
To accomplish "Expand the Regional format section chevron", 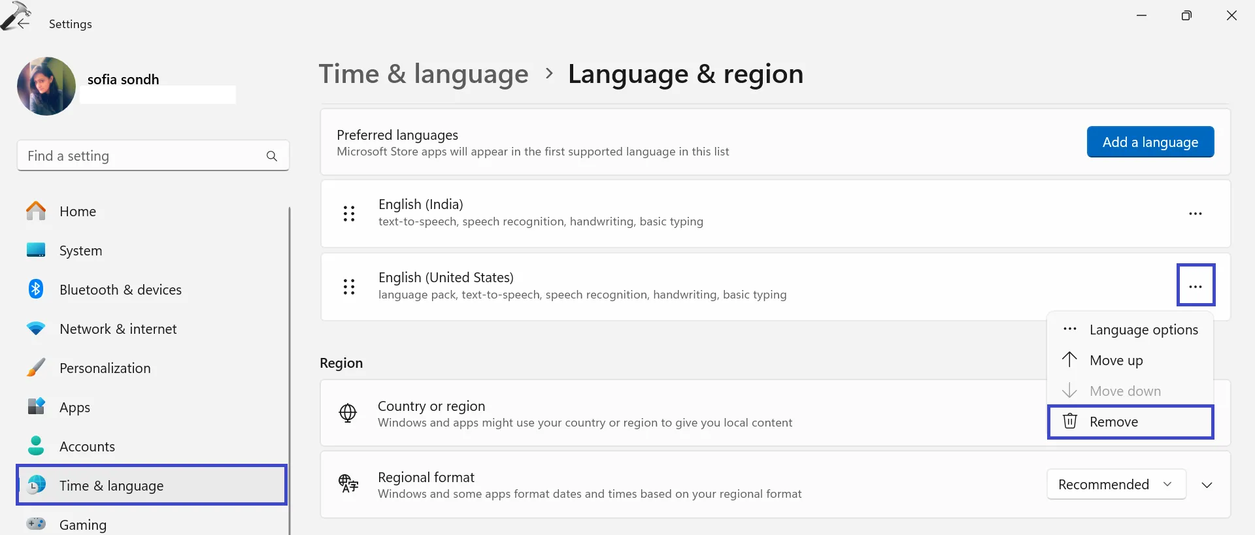I will tap(1207, 485).
